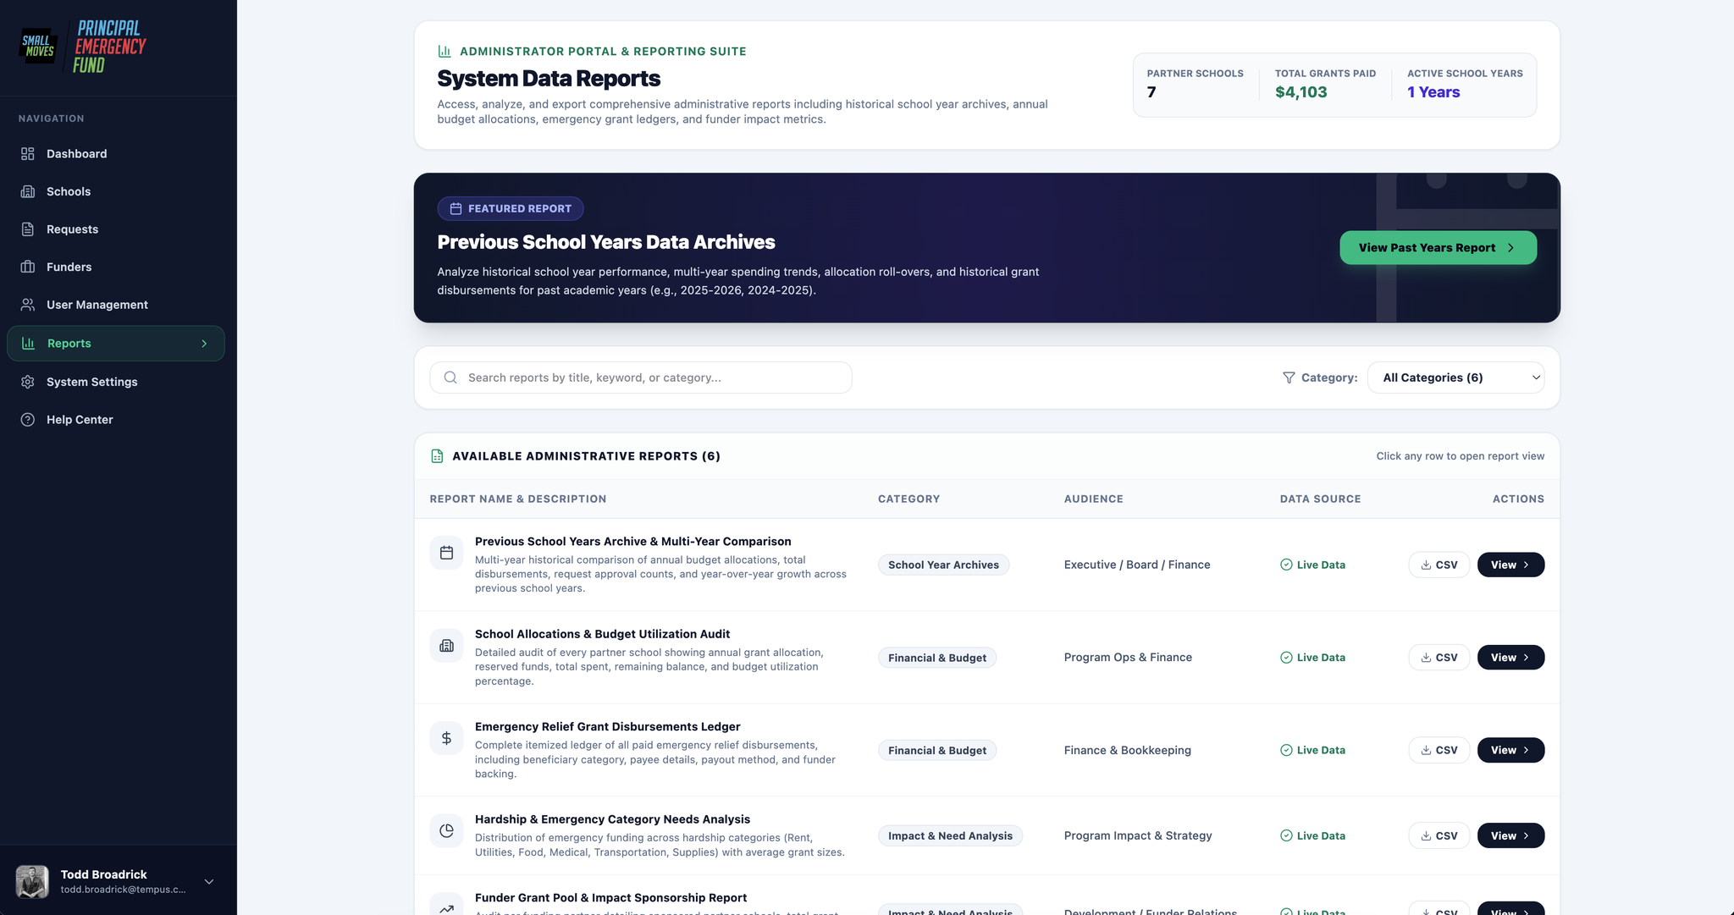
Task: Click Live Data check icon in School Allocations row
Action: (x=1286, y=658)
